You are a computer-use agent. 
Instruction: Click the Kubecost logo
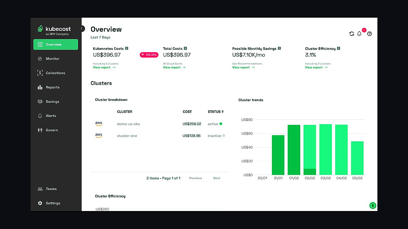[54, 30]
